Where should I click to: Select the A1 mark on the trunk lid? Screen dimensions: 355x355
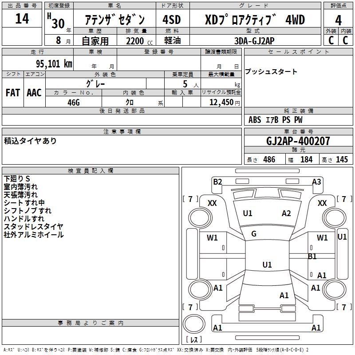click(x=284, y=296)
